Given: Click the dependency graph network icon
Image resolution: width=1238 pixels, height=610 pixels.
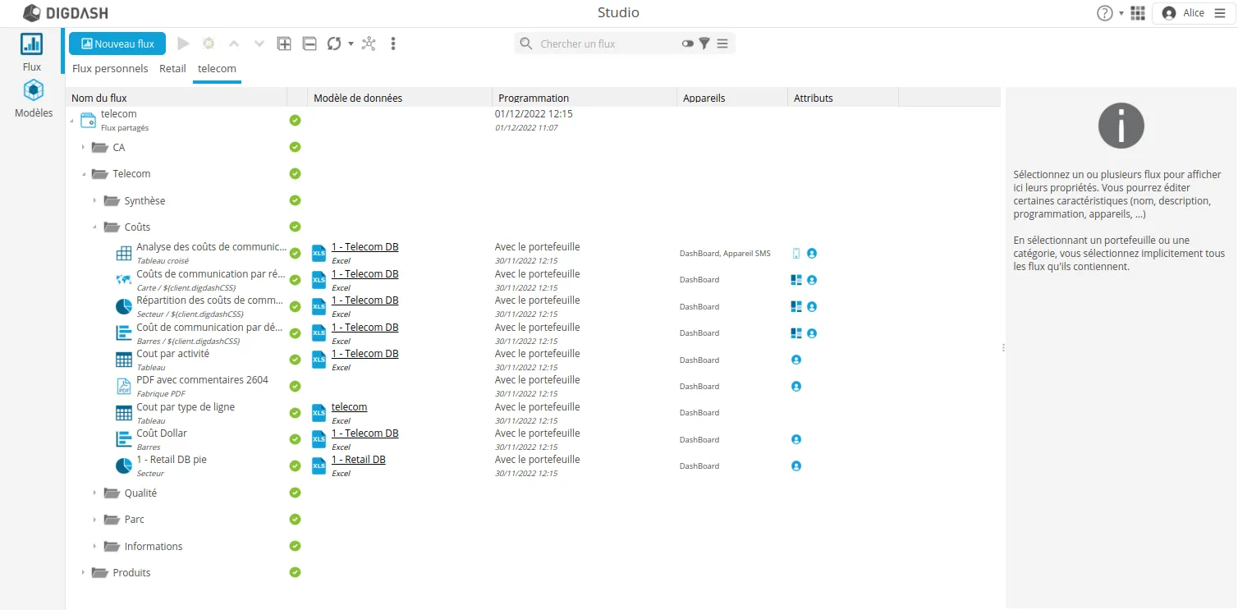Looking at the screenshot, I should pos(369,44).
